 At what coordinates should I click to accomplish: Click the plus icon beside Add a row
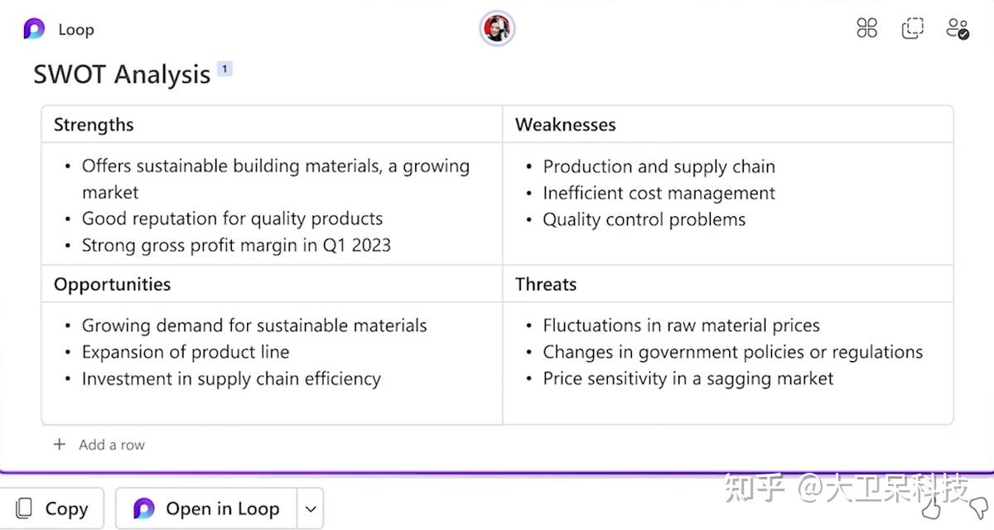coord(59,445)
